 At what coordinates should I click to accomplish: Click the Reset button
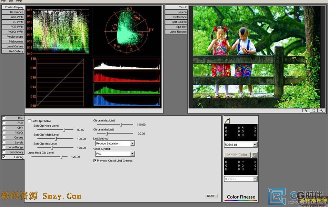211,196
